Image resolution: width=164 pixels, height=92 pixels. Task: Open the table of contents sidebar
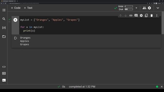point(4,10)
